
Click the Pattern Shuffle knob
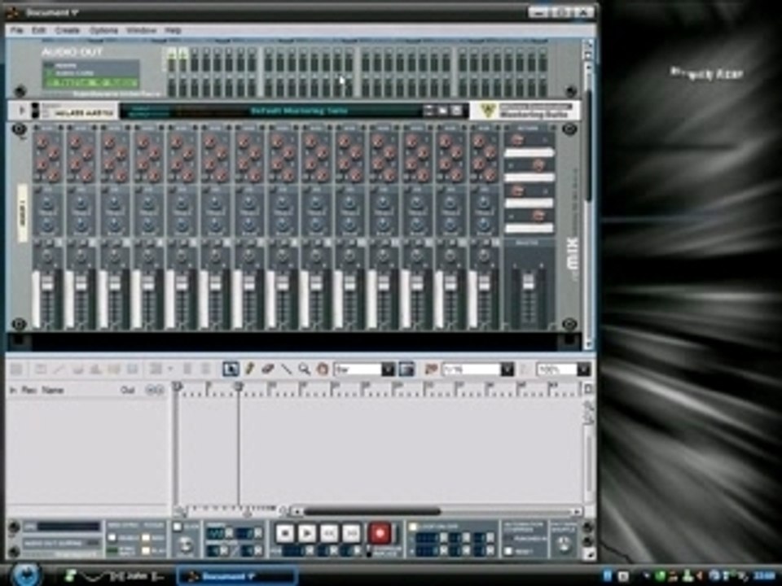[564, 544]
